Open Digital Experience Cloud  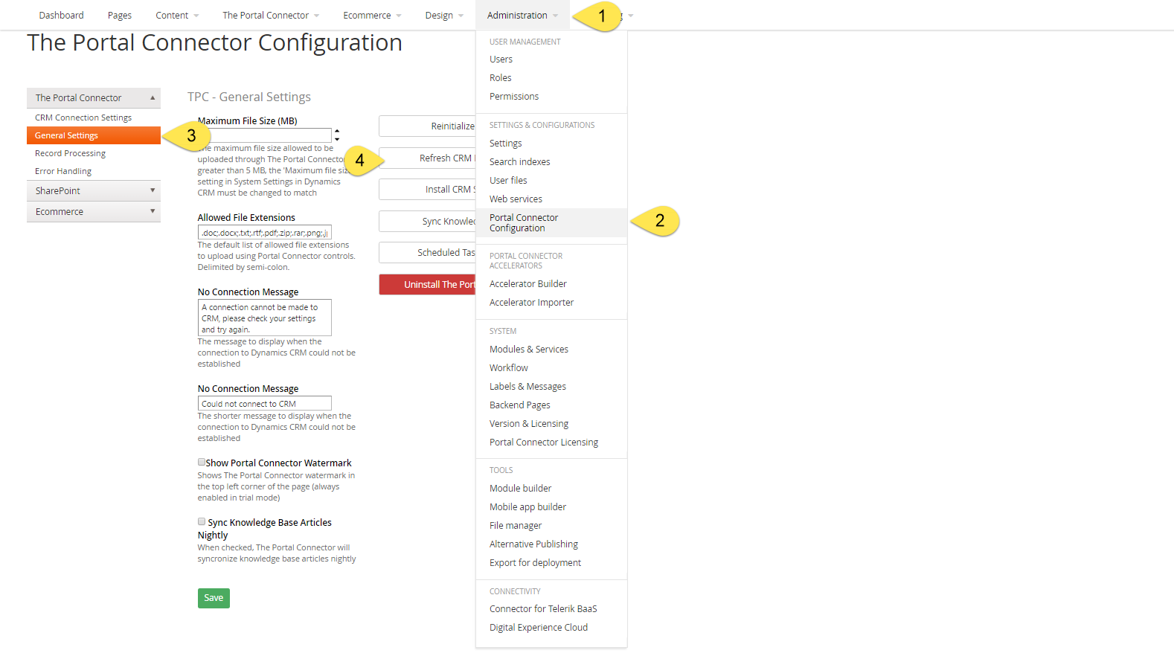click(x=539, y=628)
